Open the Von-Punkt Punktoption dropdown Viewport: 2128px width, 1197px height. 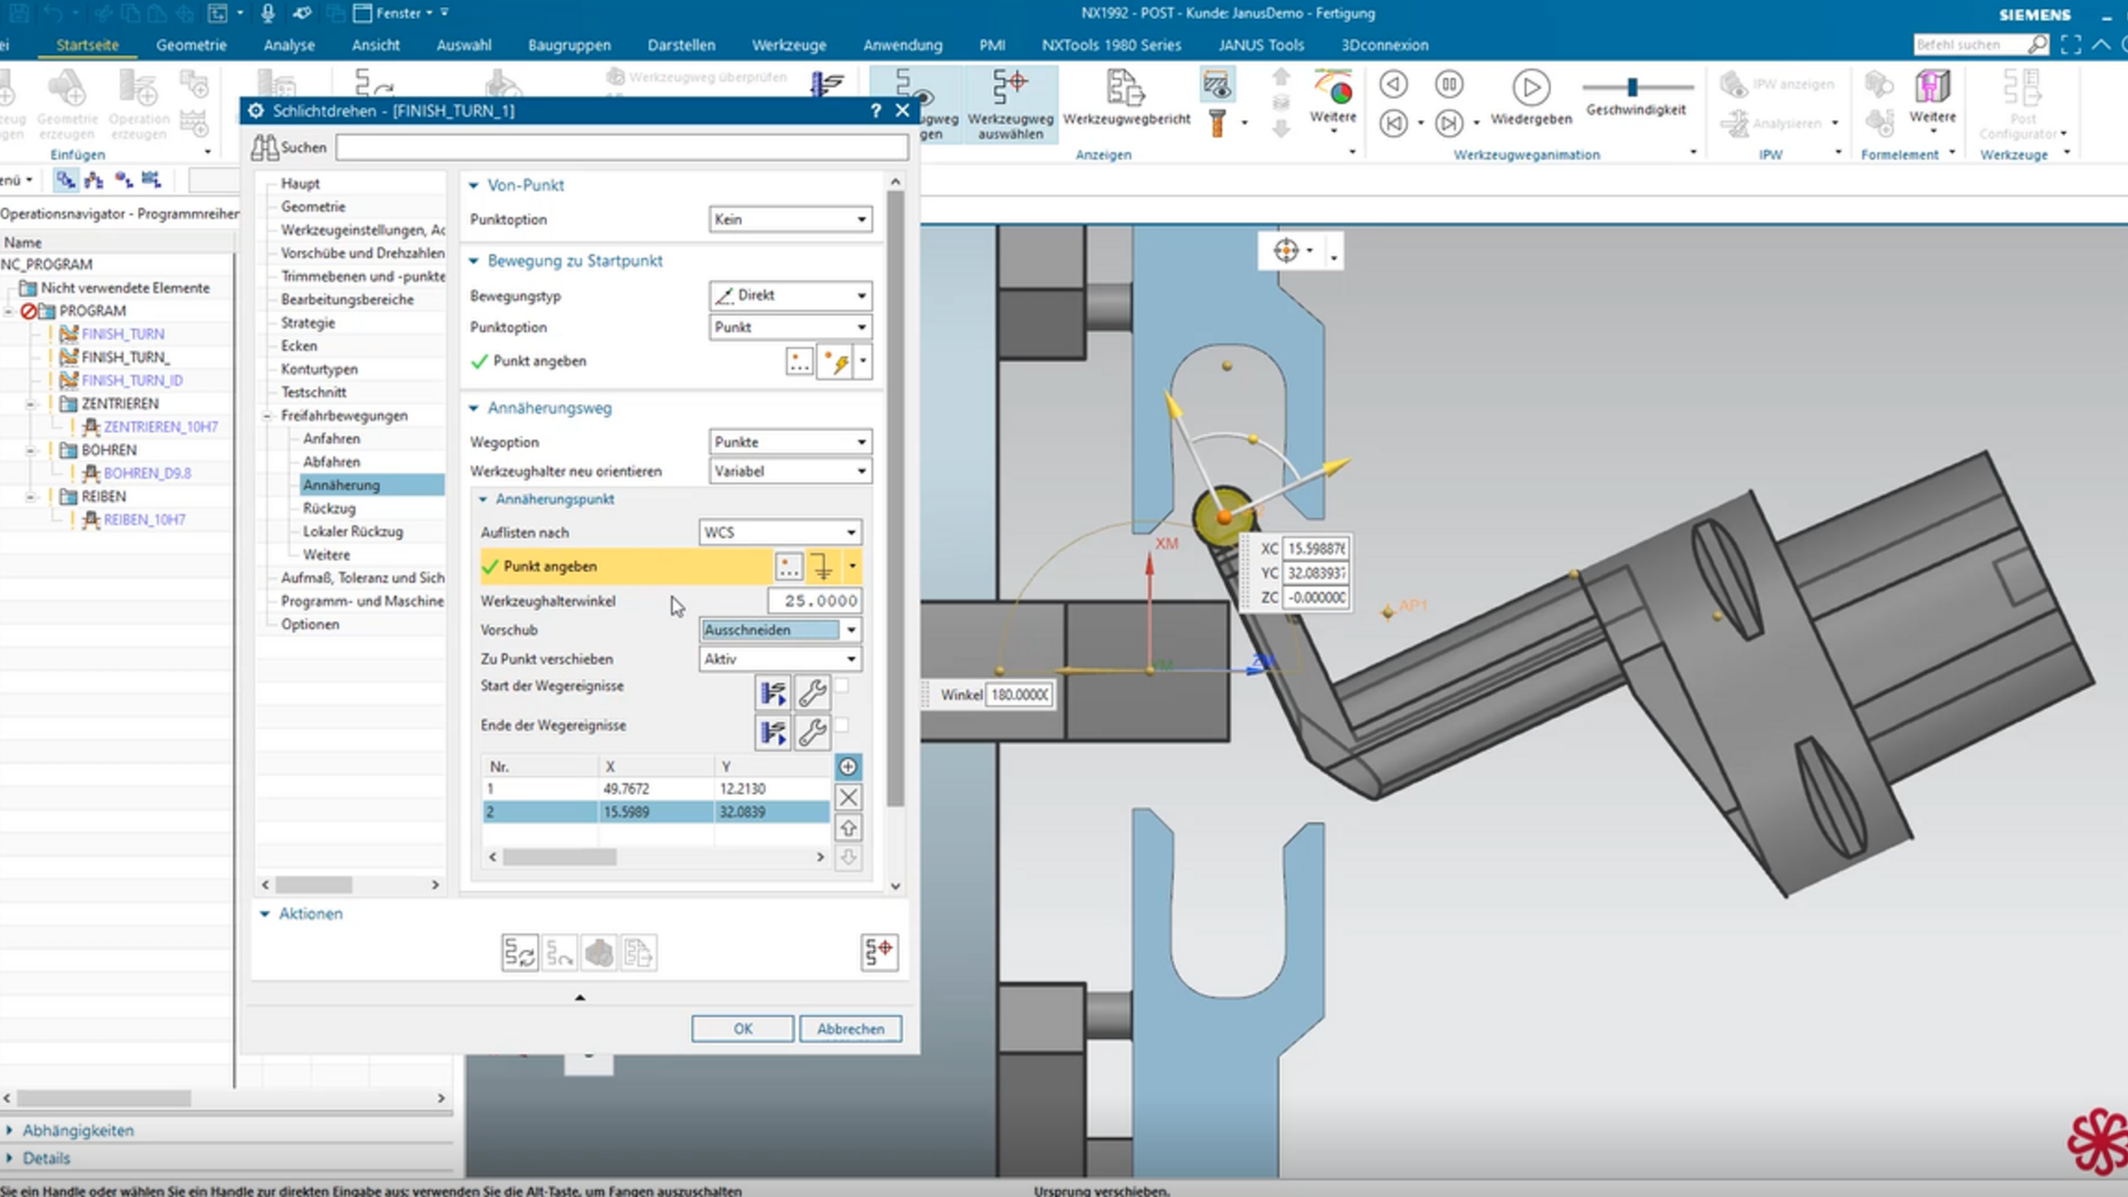pyautogui.click(x=791, y=219)
